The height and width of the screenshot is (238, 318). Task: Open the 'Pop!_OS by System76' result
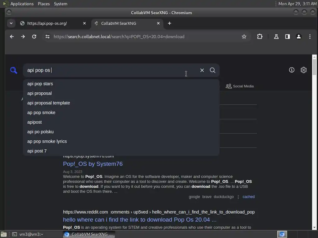(x=93, y=164)
